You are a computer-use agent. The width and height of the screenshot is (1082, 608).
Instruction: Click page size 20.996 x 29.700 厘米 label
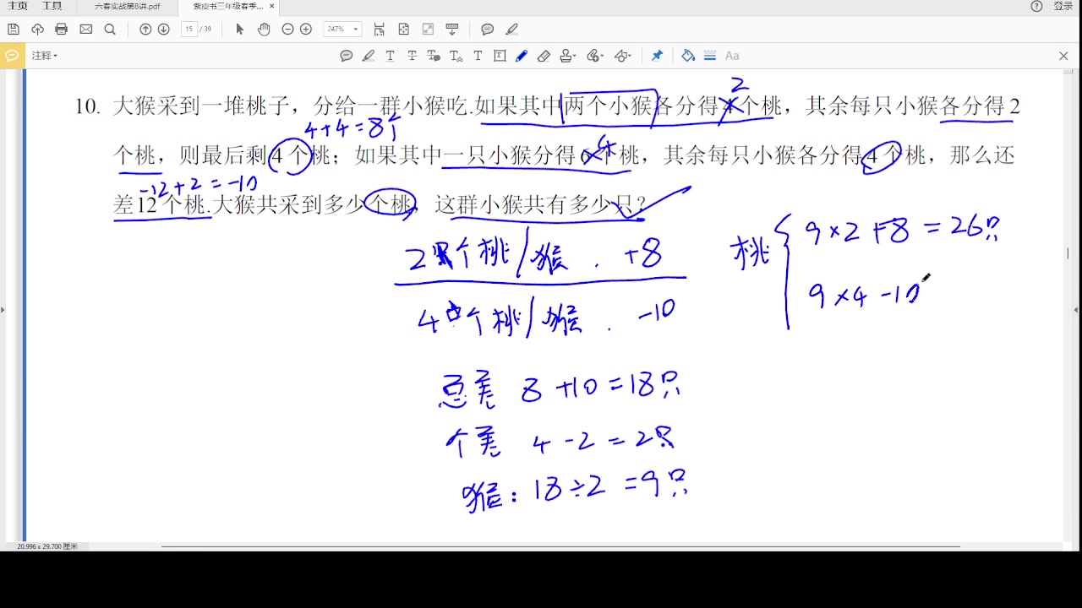(x=47, y=546)
